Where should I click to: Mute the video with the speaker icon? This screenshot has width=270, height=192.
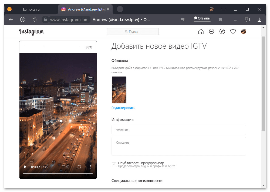(x=67, y=167)
